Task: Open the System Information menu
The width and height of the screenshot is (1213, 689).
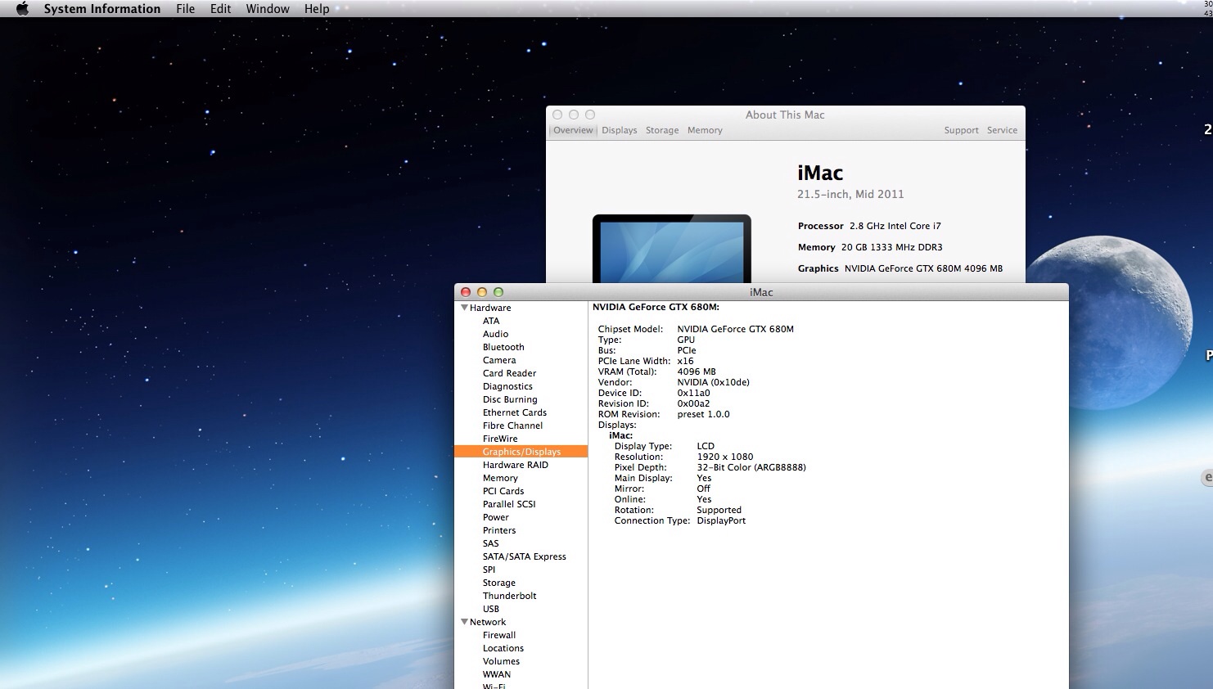Action: pos(102,9)
